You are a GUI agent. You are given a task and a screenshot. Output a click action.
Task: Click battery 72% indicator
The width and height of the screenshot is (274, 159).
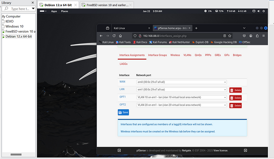pos(219,11)
